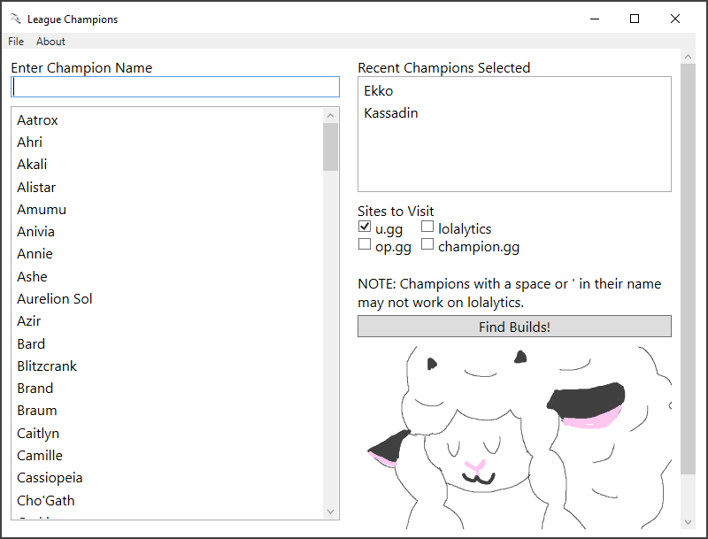The height and width of the screenshot is (539, 708).
Task: Select Camille in the champion list
Action: pyautogui.click(x=167, y=455)
